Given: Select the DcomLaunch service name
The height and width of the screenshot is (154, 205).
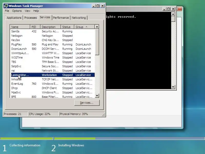Looking at the screenshot, I should (19, 49).
